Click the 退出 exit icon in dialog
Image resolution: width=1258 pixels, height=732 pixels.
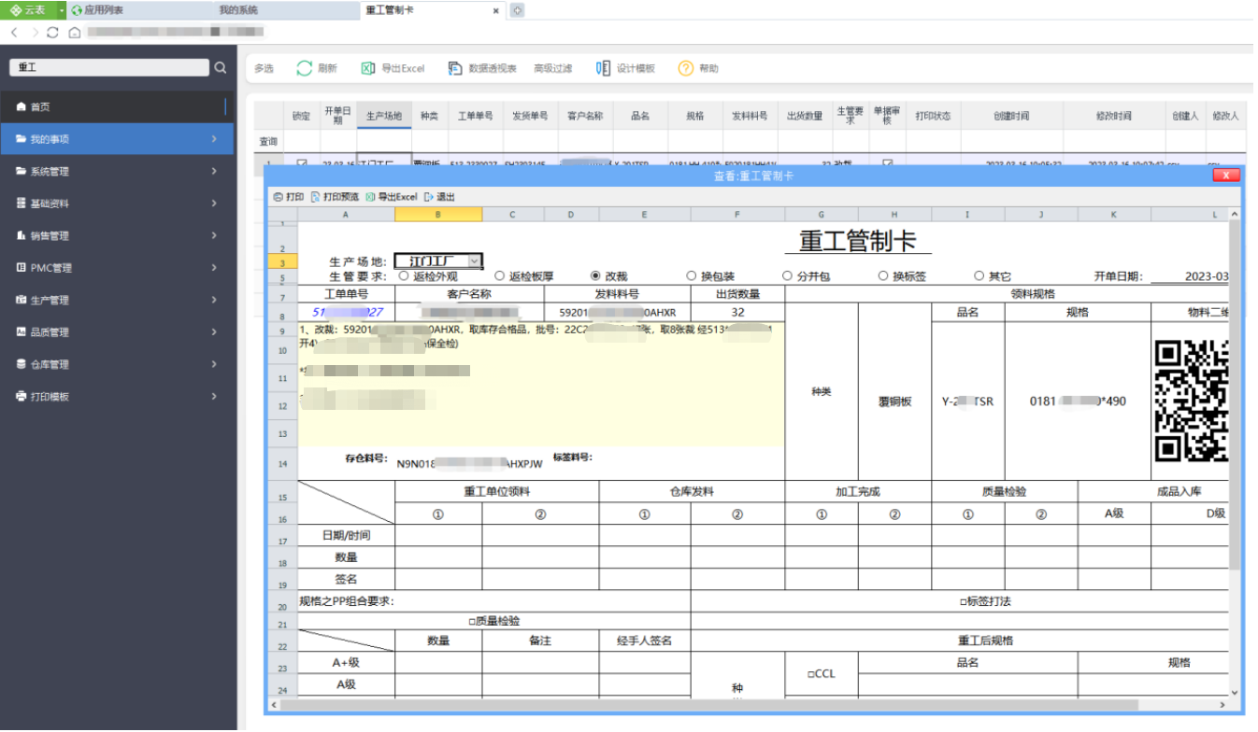[428, 197]
